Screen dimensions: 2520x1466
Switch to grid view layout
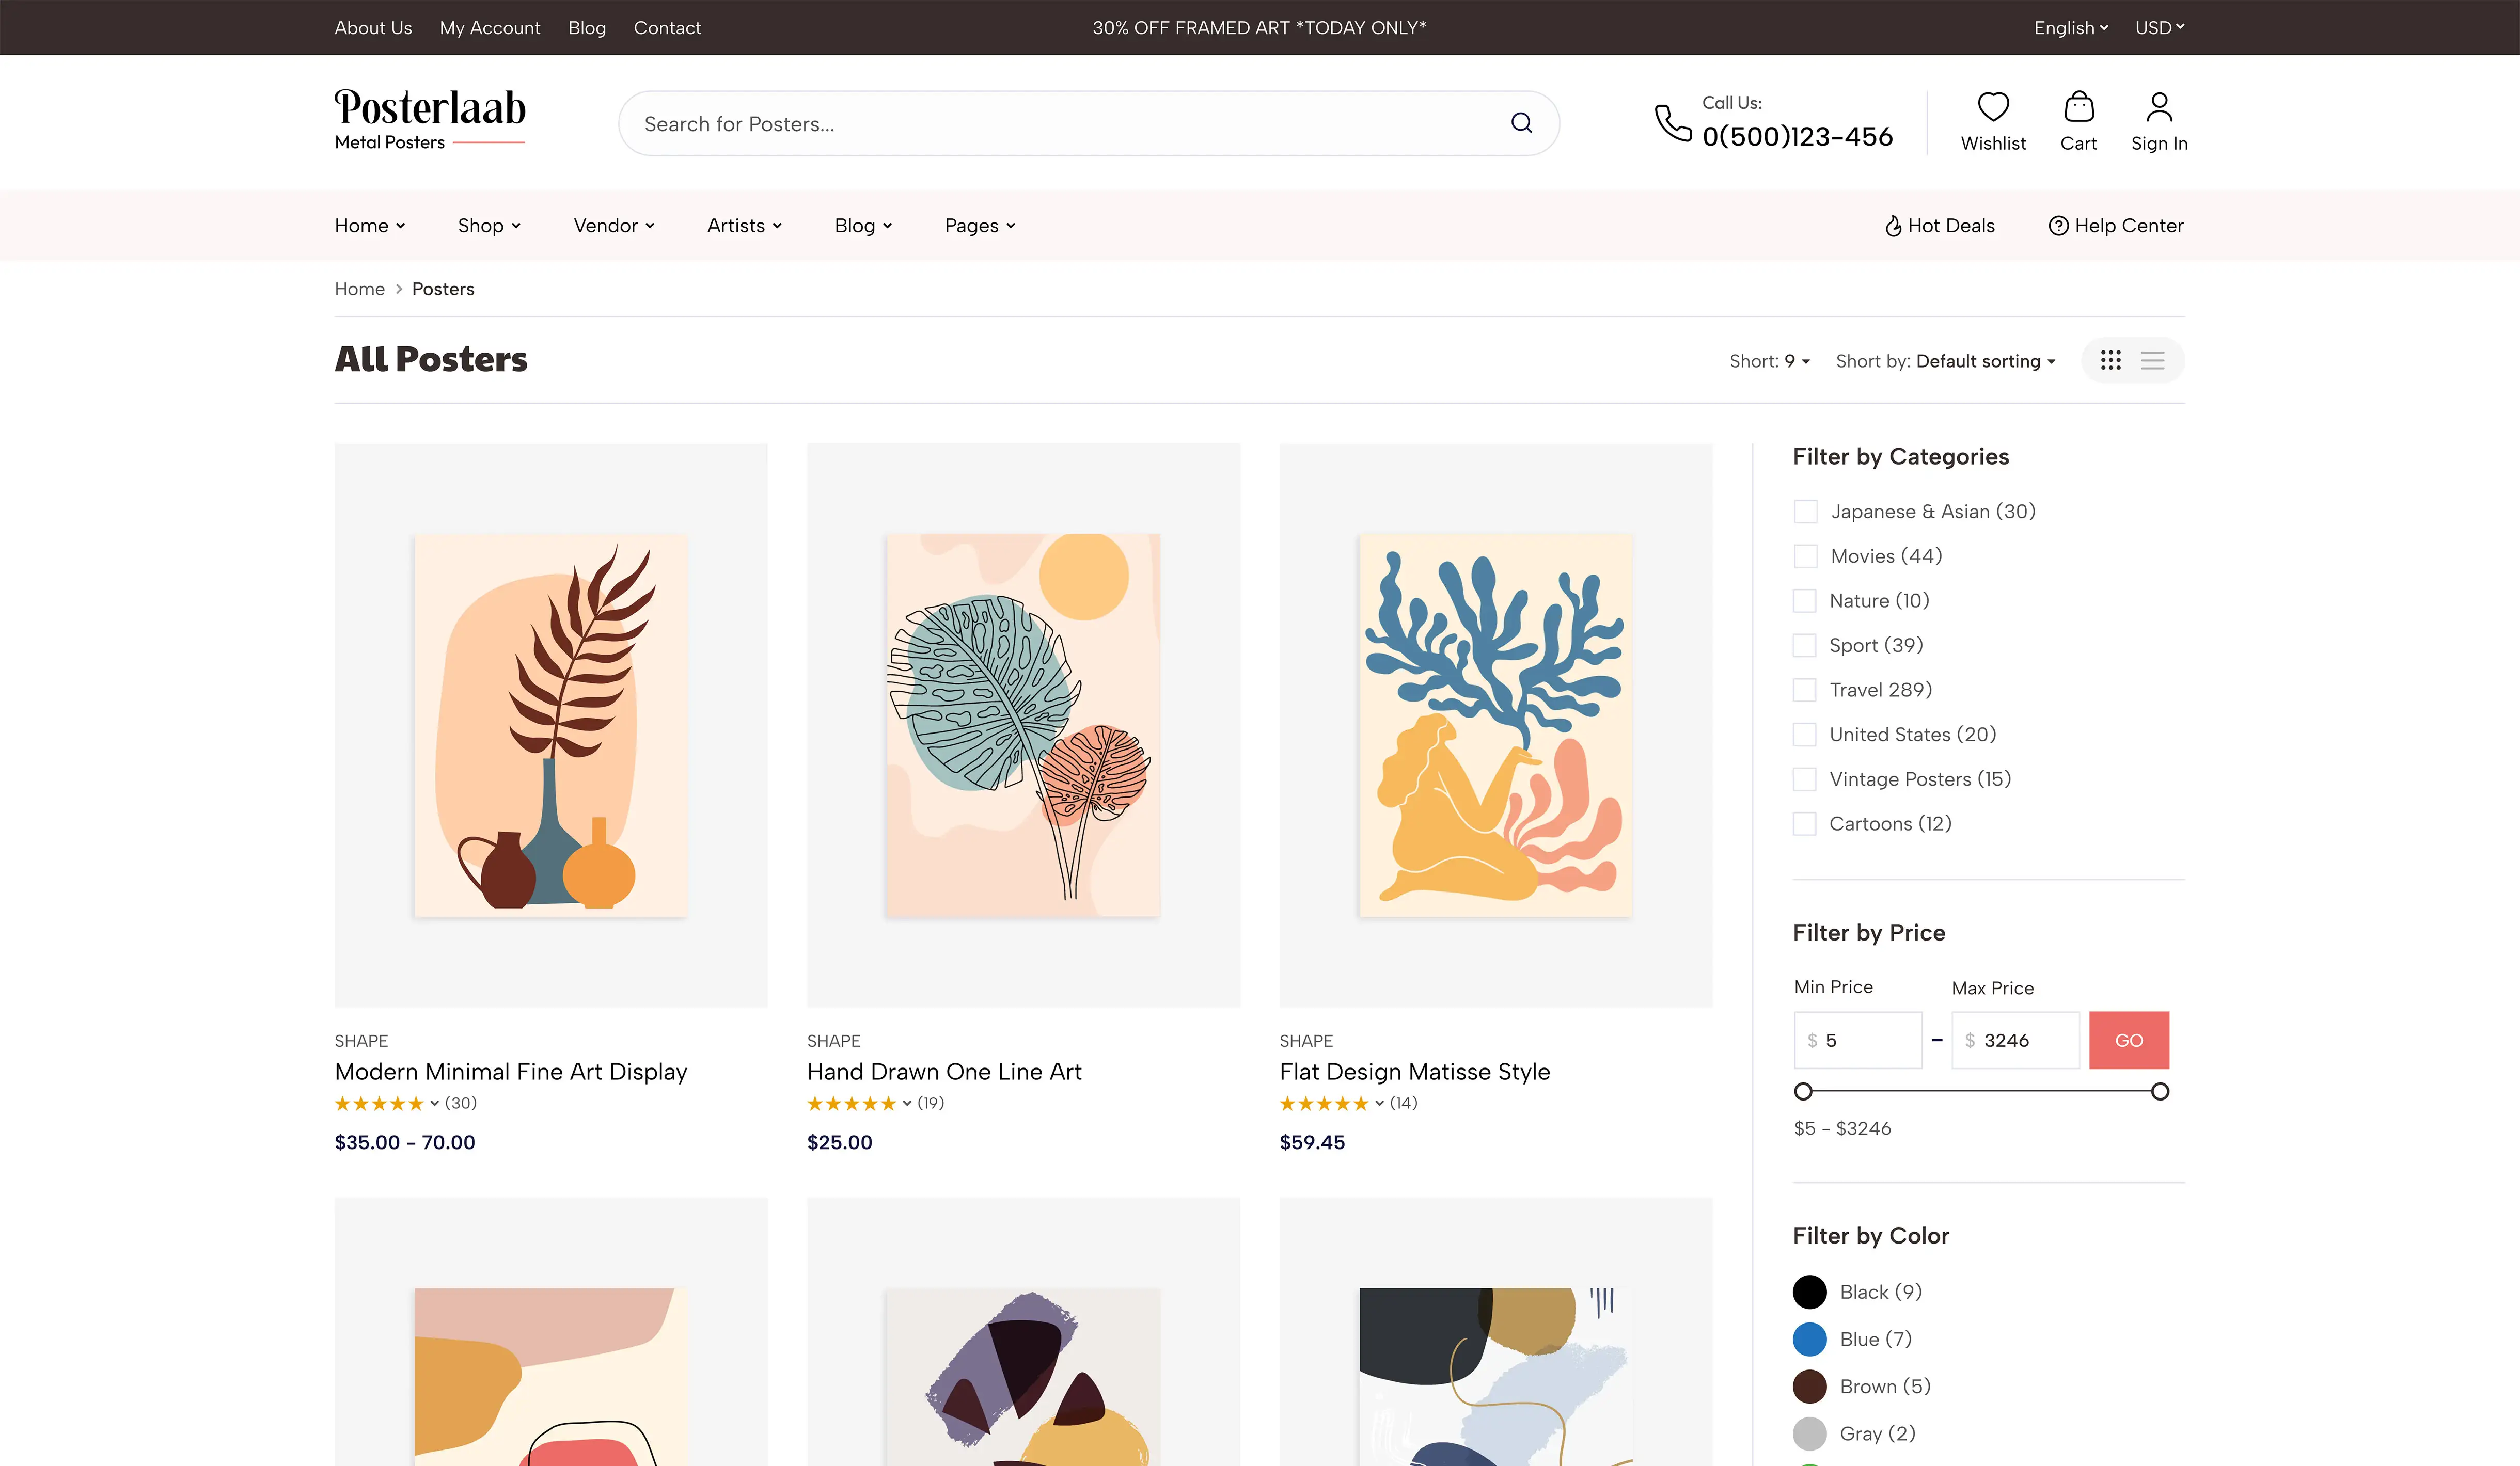[2110, 360]
